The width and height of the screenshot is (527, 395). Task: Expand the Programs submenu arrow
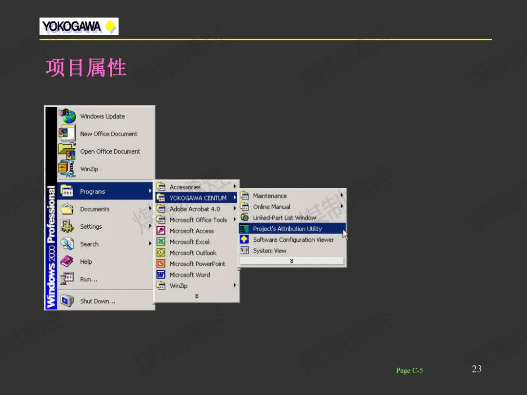pos(150,191)
